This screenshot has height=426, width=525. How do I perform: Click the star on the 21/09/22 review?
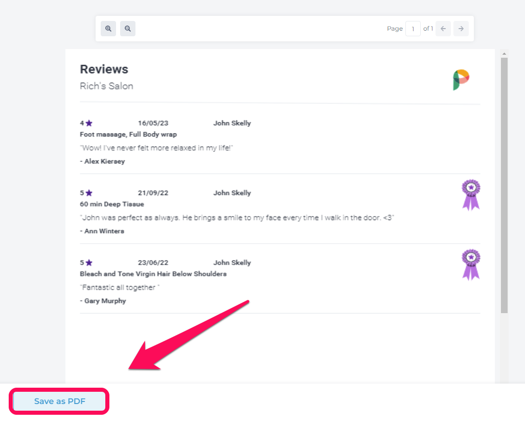[89, 193]
